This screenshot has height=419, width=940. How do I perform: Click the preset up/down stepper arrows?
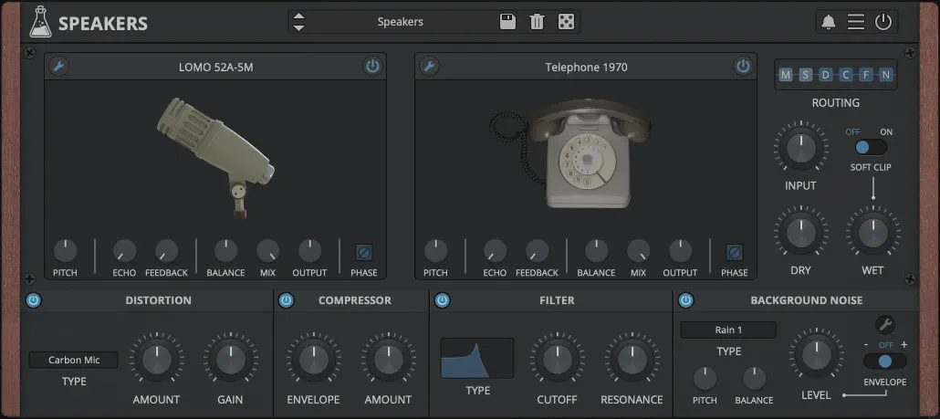tap(298, 22)
